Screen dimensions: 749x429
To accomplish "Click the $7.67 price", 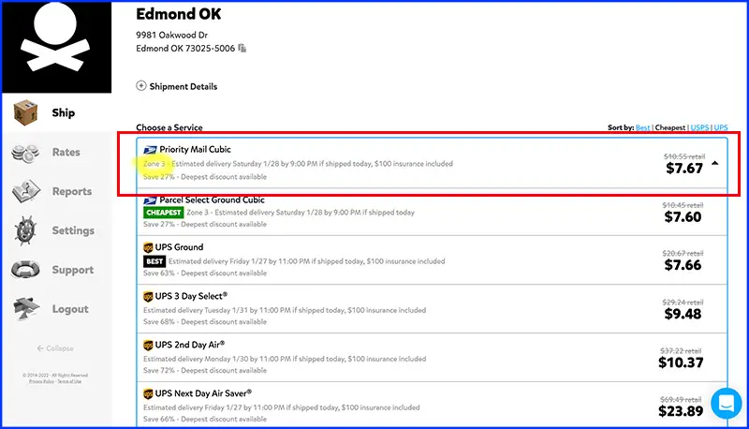I will pyautogui.click(x=684, y=169).
